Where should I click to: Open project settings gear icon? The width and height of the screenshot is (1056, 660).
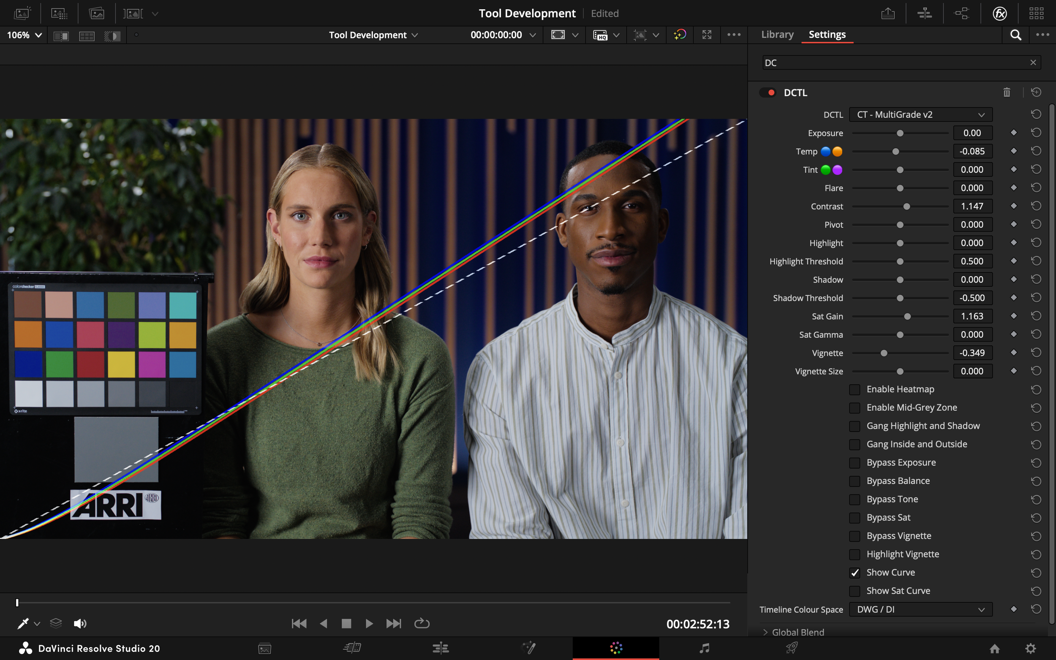pos(1030,649)
